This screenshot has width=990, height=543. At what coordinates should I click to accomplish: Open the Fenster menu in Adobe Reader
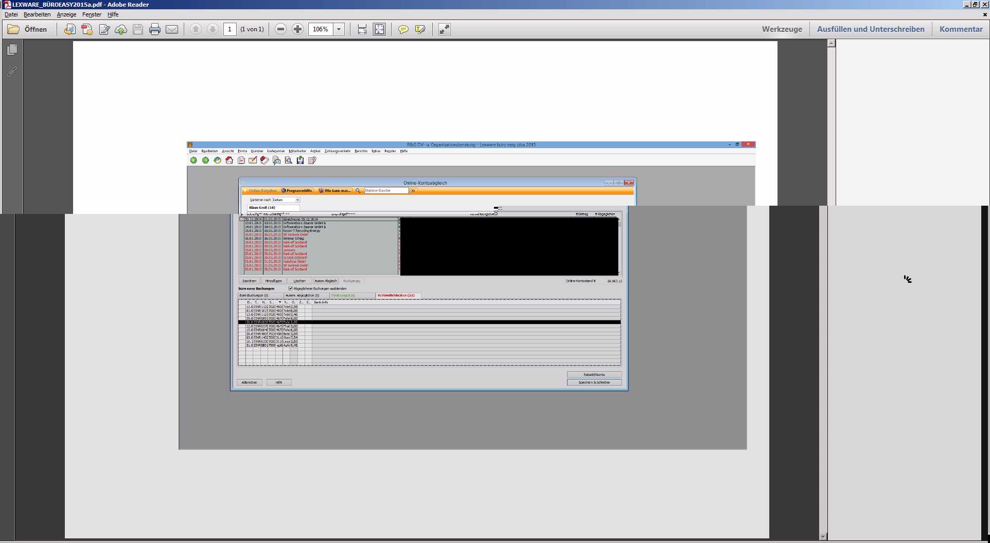pos(92,14)
